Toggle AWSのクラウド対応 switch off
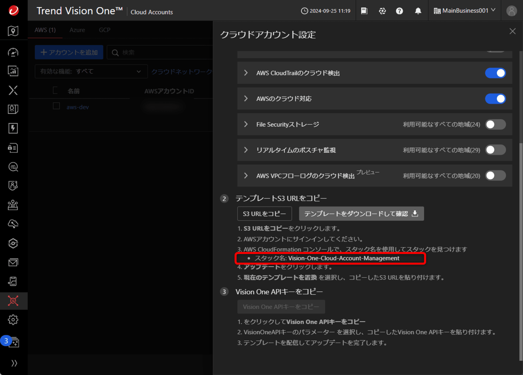 [495, 99]
